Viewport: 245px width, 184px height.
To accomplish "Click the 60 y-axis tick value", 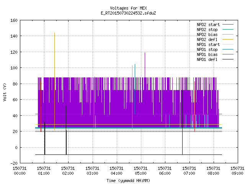I will 15,100.
